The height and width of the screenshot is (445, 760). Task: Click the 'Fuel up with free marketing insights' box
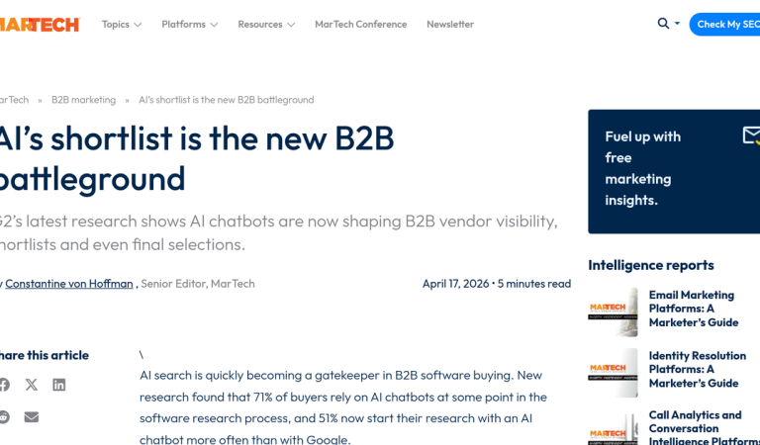tap(674, 171)
